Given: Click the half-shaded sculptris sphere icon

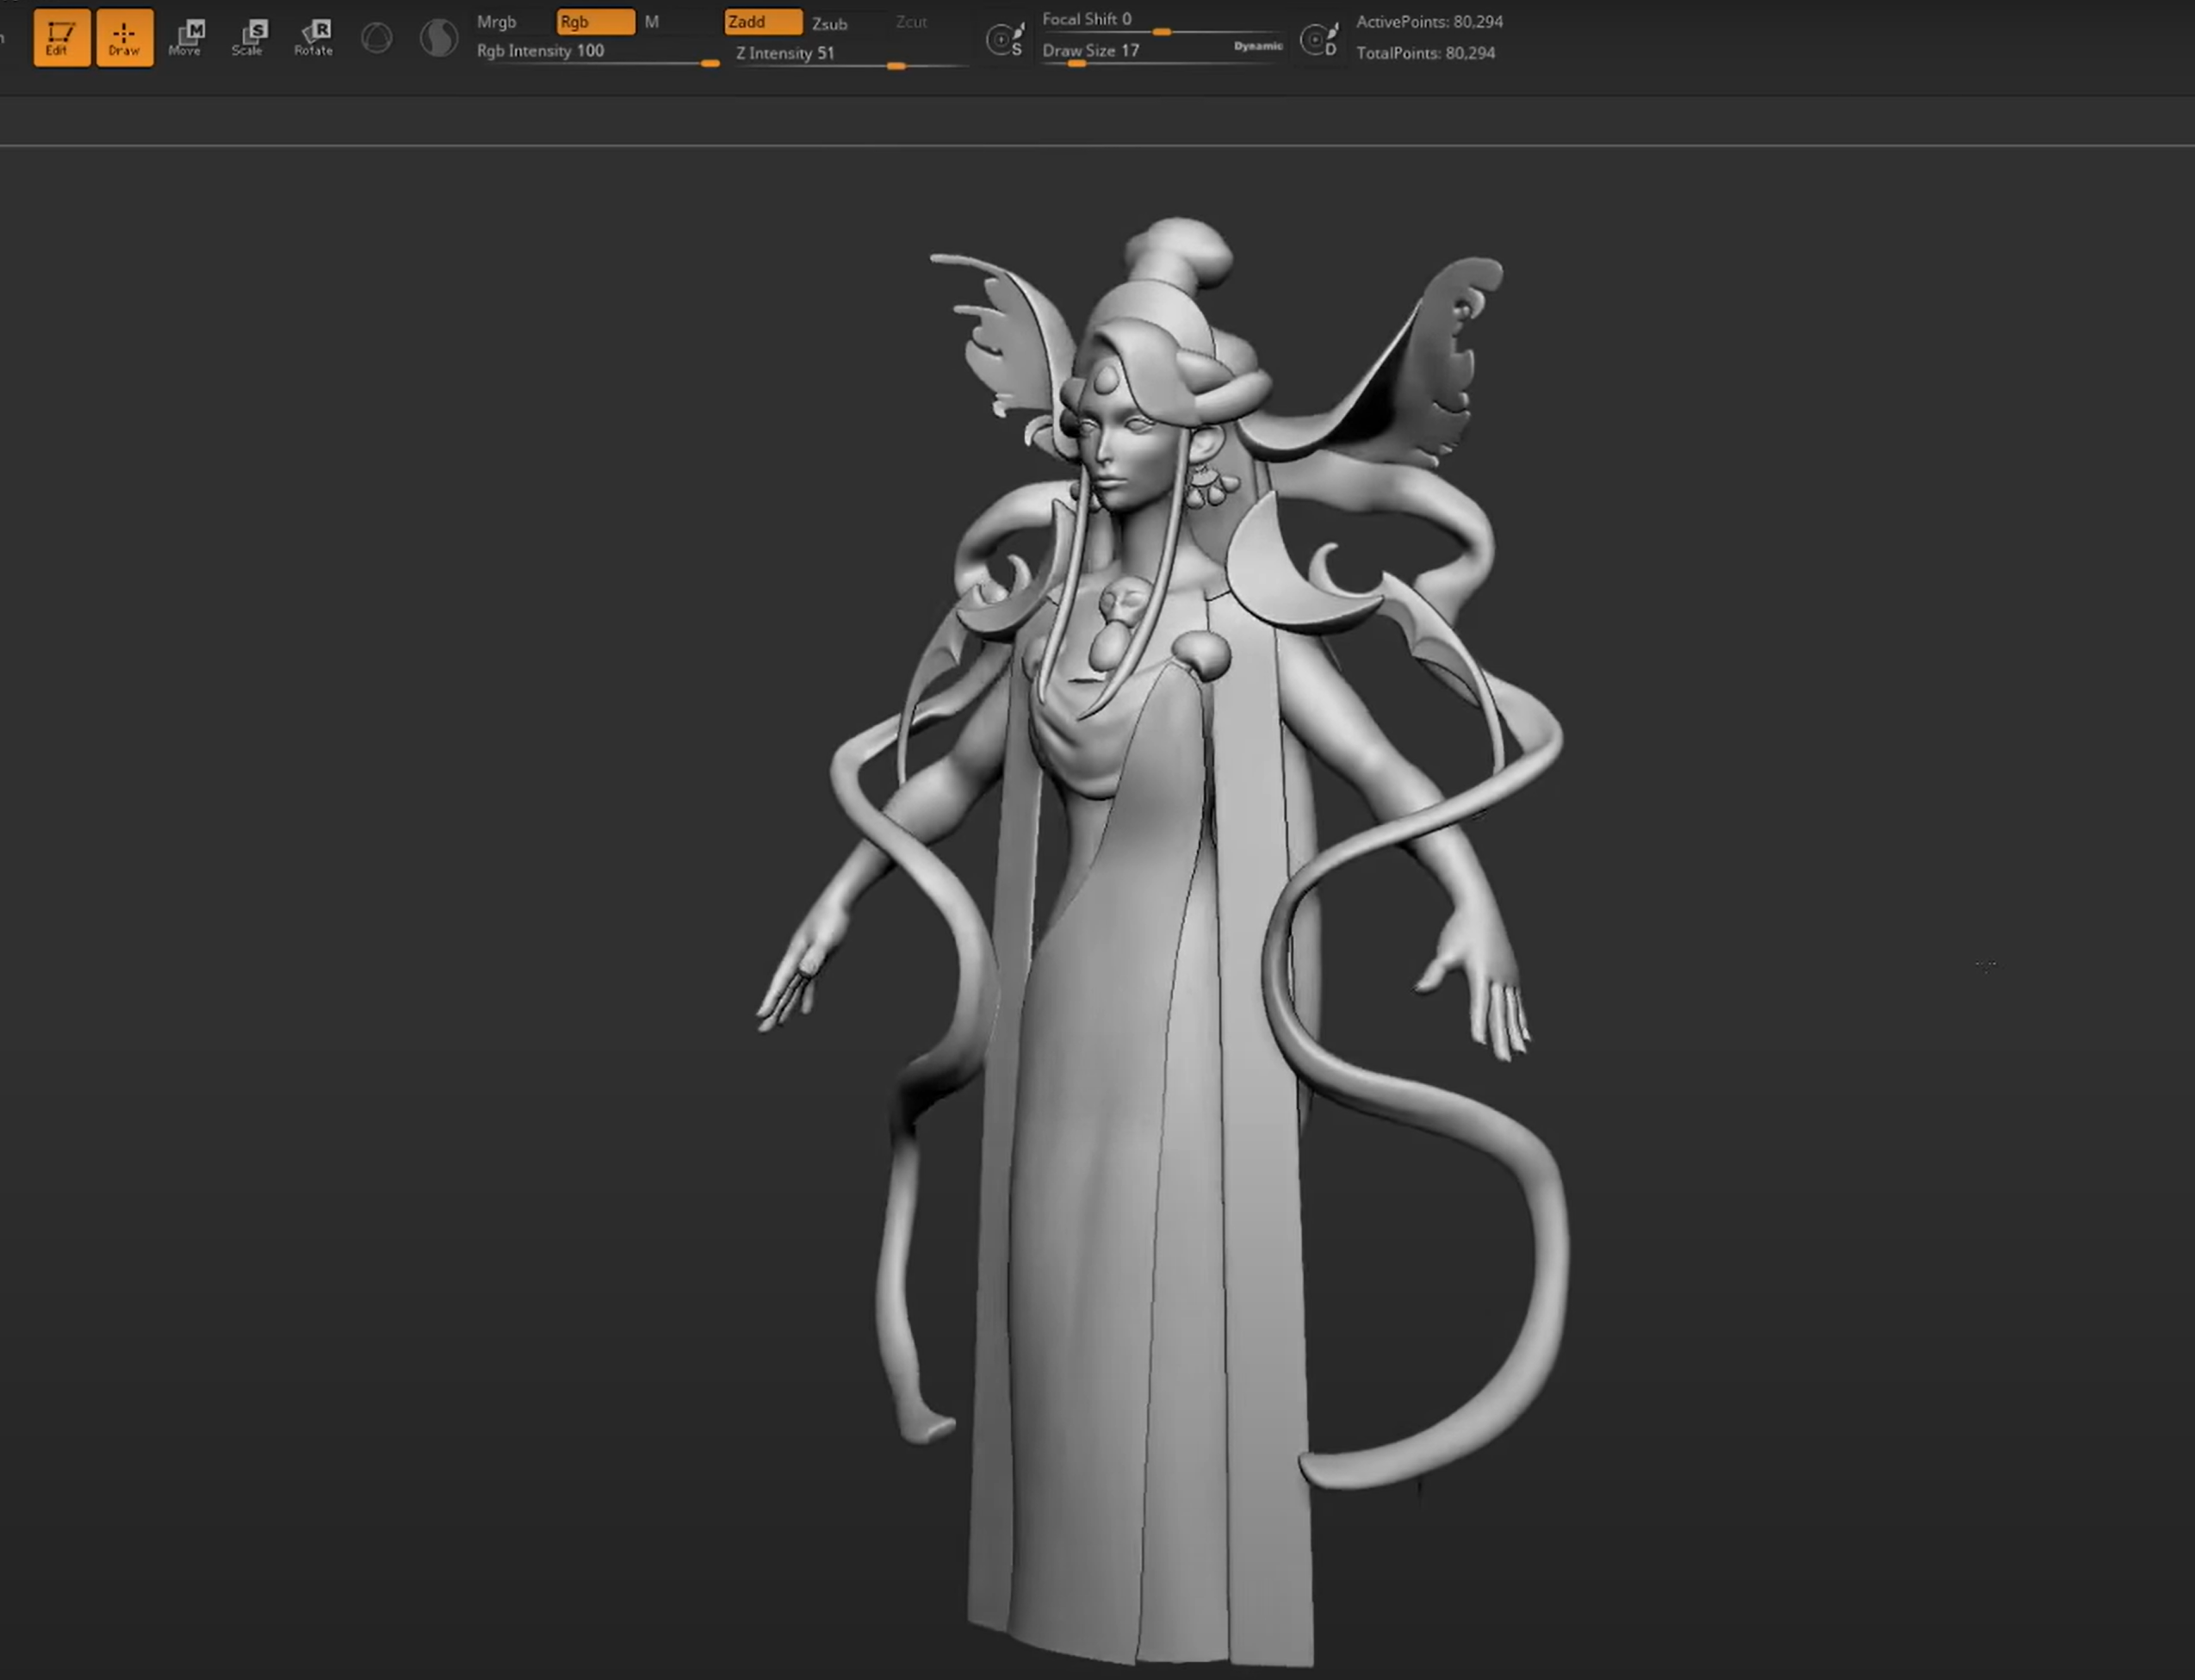Looking at the screenshot, I should pyautogui.click(x=438, y=39).
